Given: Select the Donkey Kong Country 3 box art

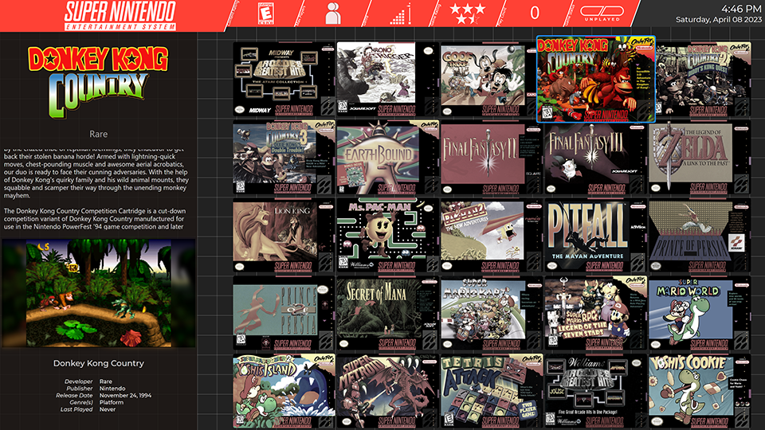Looking at the screenshot, I should tap(284, 157).
